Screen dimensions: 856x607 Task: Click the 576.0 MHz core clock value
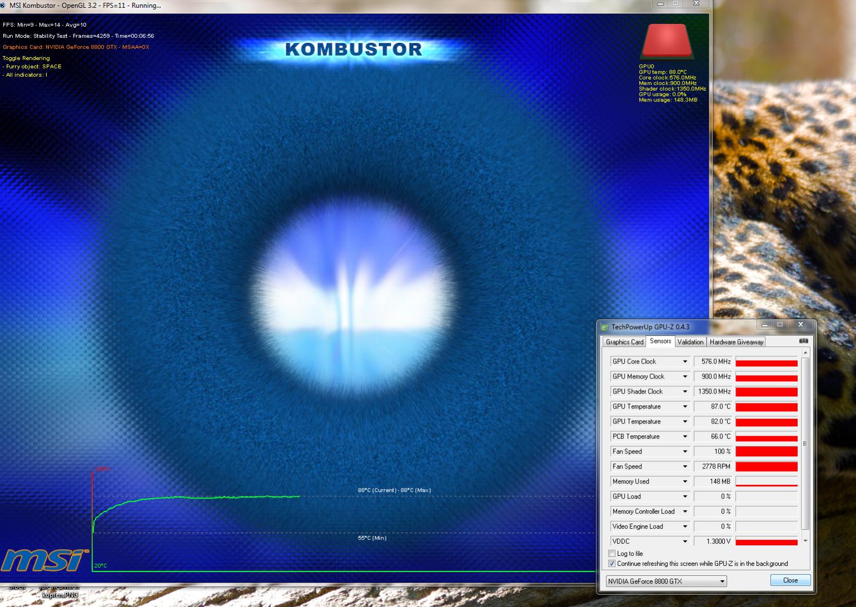(x=713, y=361)
